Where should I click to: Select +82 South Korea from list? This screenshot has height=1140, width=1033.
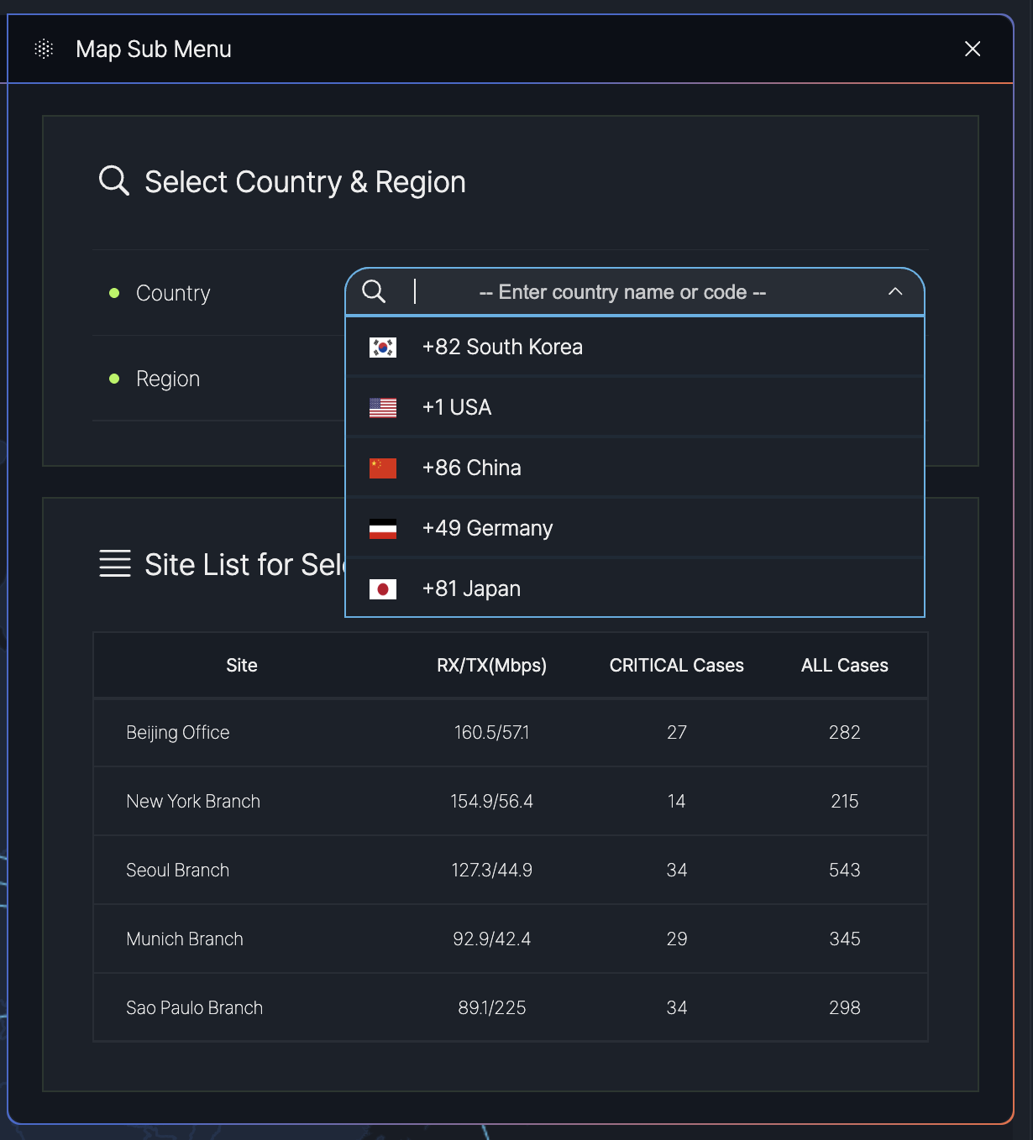(502, 348)
